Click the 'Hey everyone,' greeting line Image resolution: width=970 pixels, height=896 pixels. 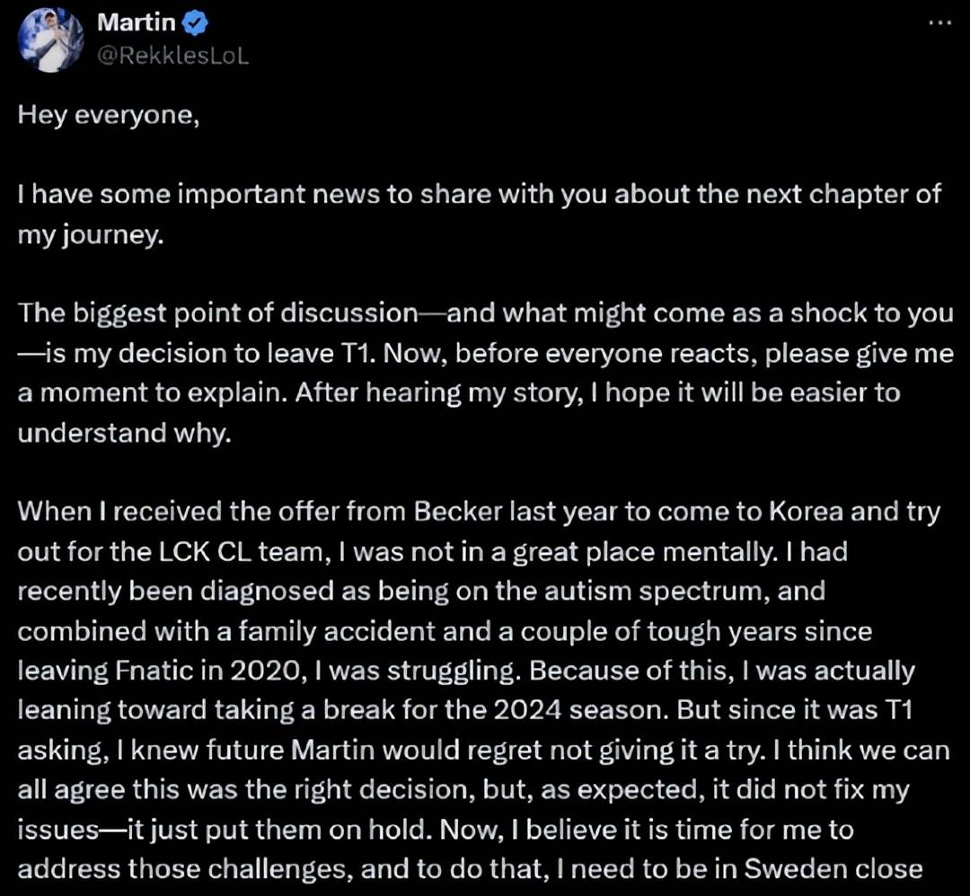click(x=109, y=115)
